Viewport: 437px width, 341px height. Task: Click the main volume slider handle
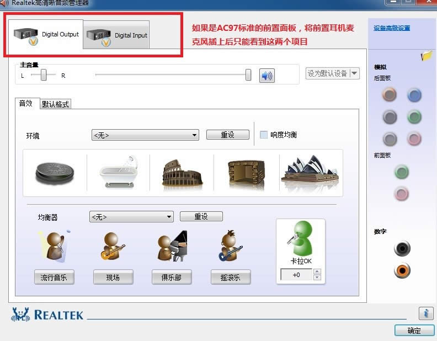(248, 75)
